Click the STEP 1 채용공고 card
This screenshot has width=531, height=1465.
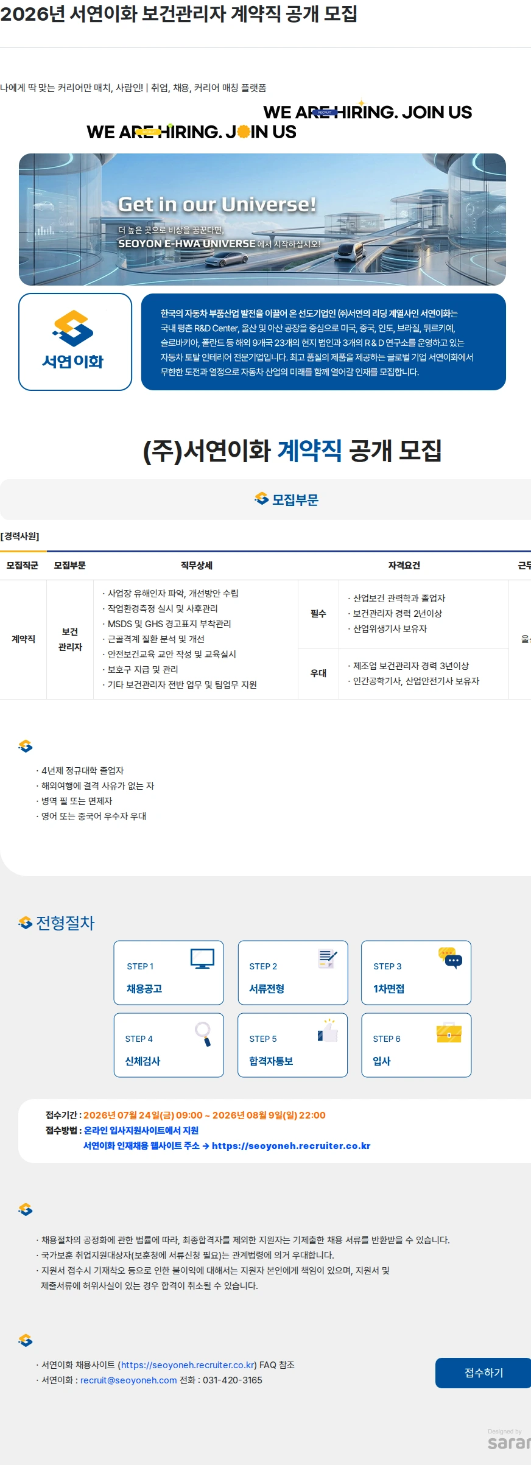point(169,972)
